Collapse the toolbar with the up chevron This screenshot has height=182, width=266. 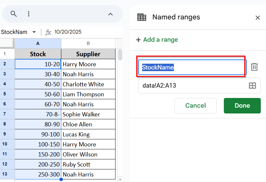tap(110, 14)
